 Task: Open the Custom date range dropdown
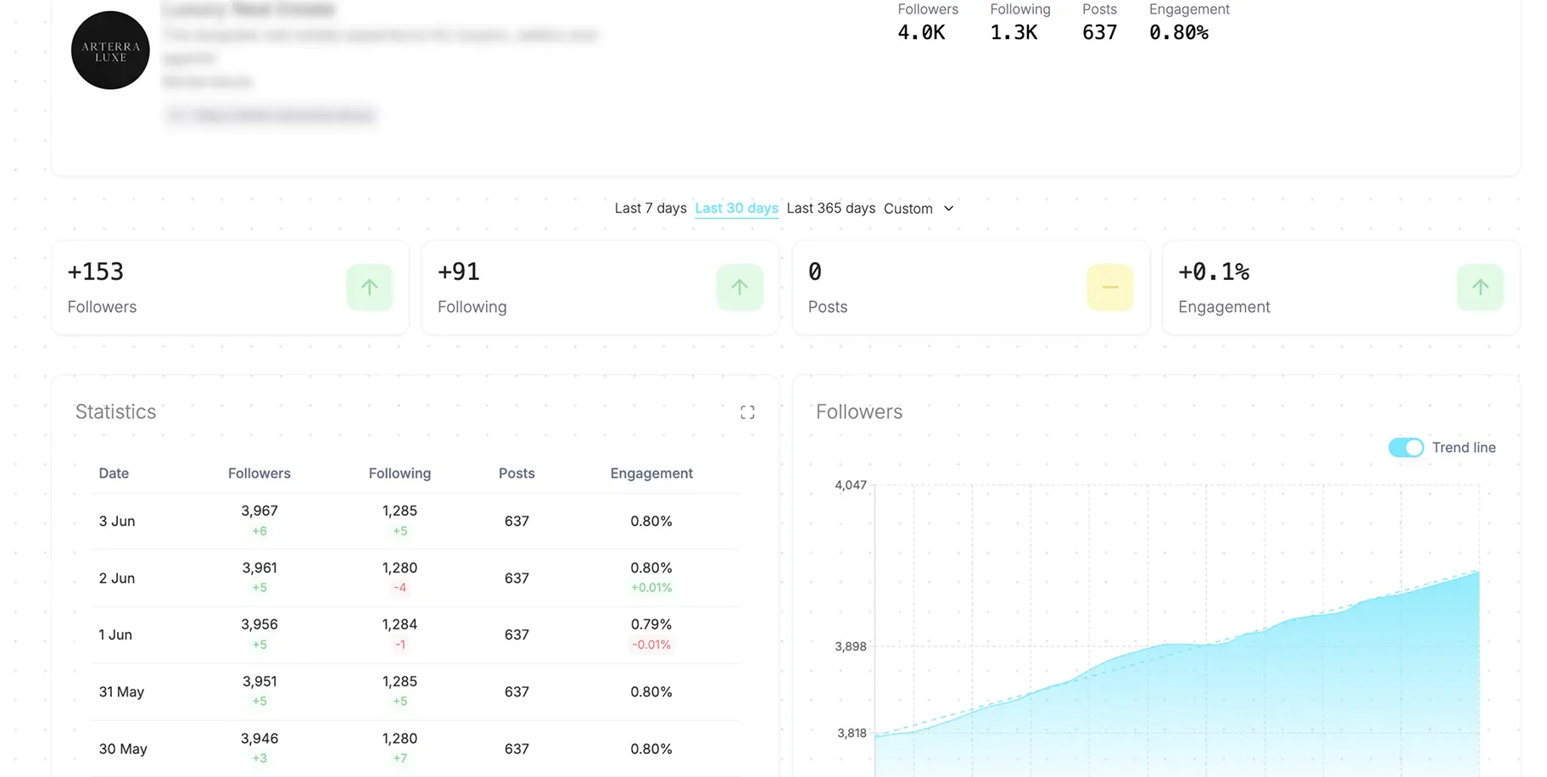919,208
